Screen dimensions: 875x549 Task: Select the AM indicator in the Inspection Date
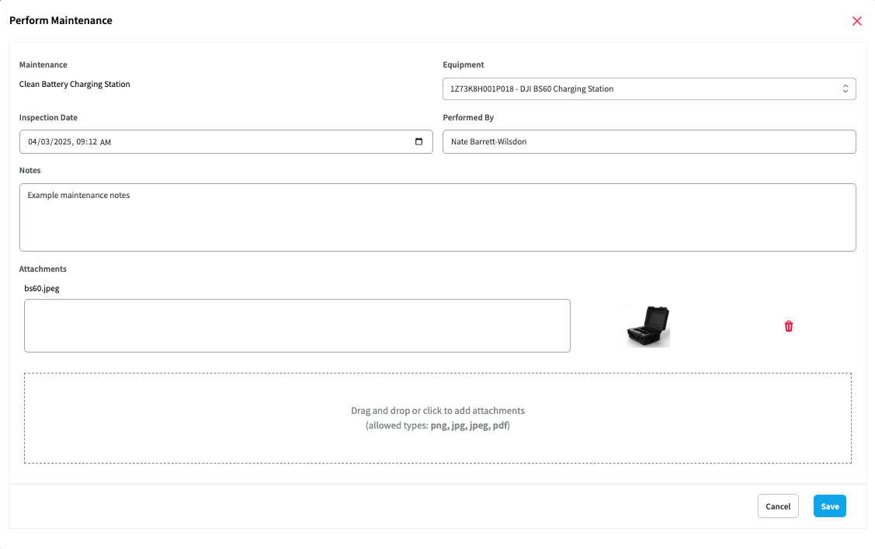click(x=106, y=142)
